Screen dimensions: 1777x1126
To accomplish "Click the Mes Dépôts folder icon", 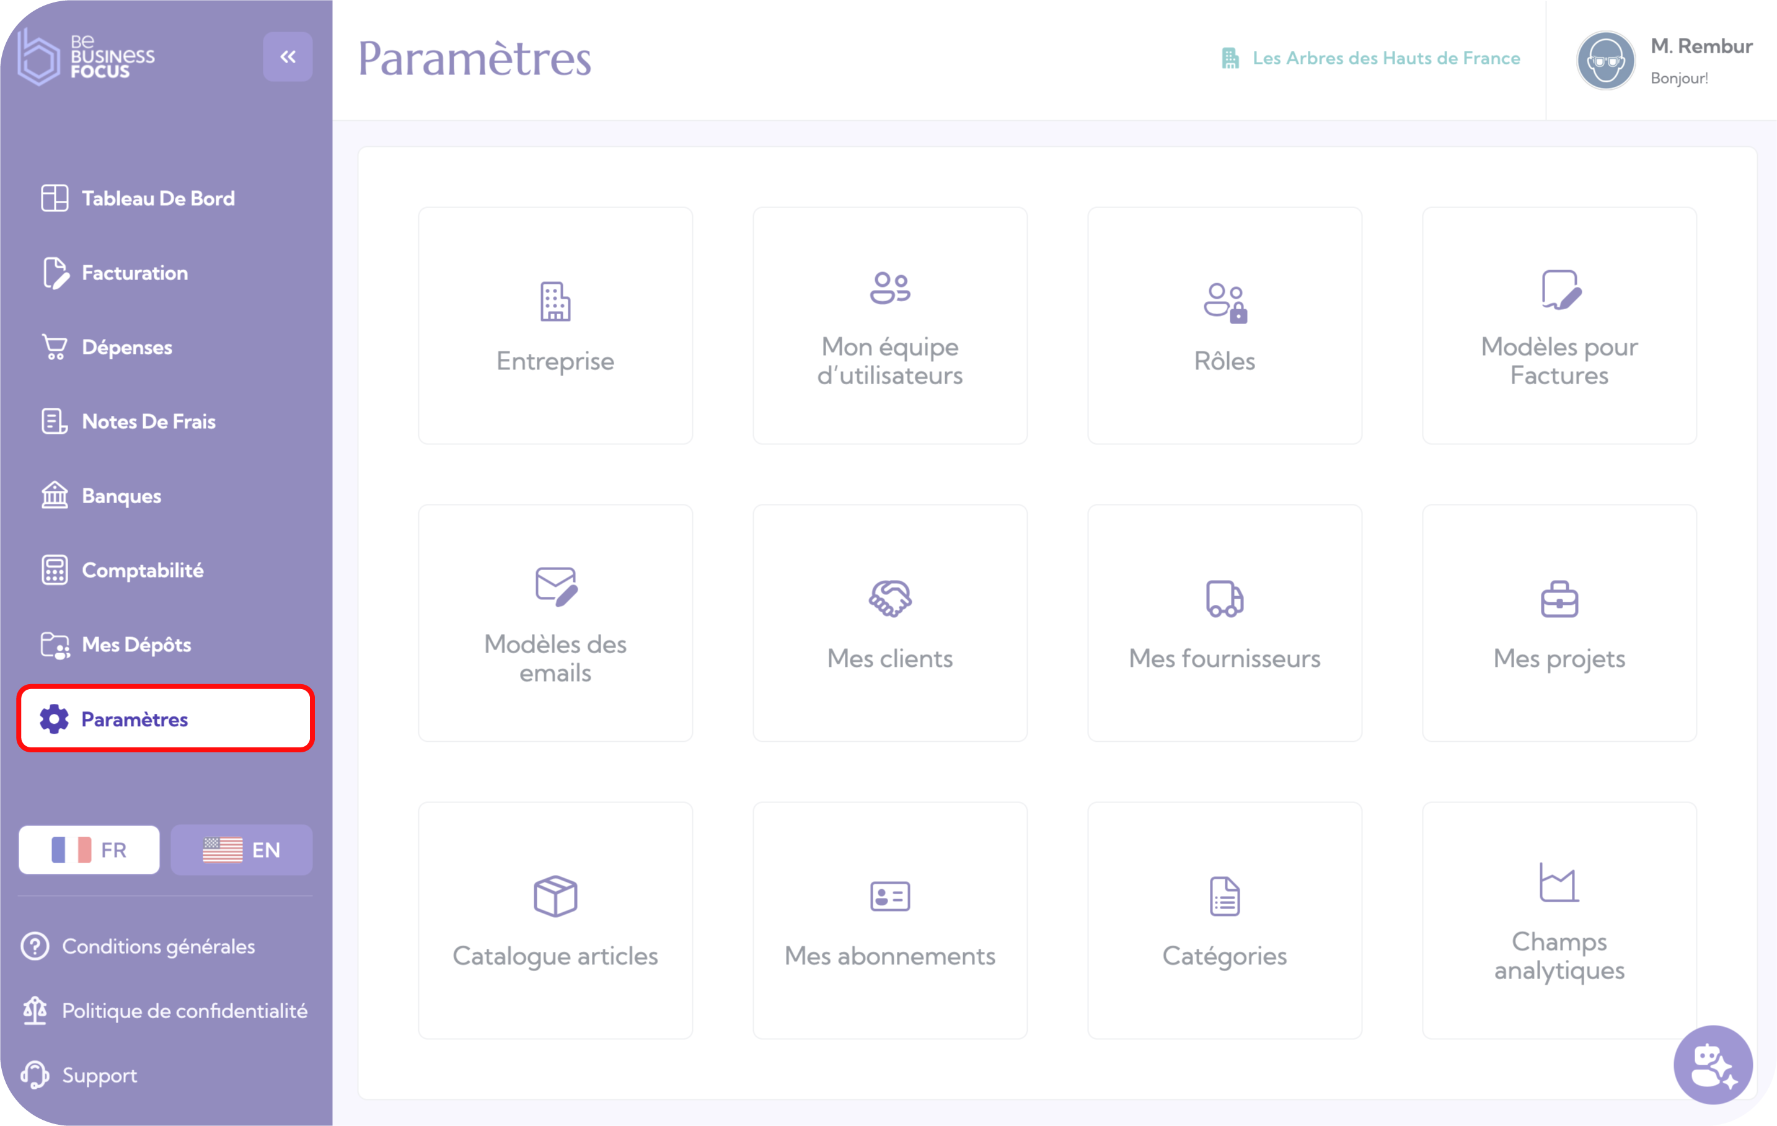I will [x=55, y=645].
